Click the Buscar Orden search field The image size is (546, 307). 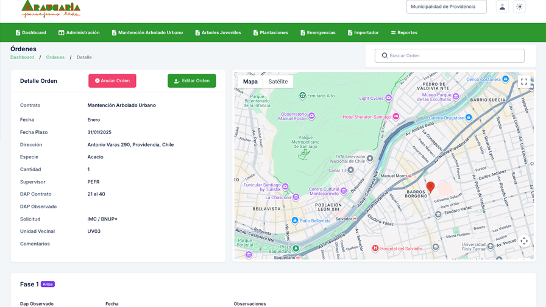click(x=450, y=55)
